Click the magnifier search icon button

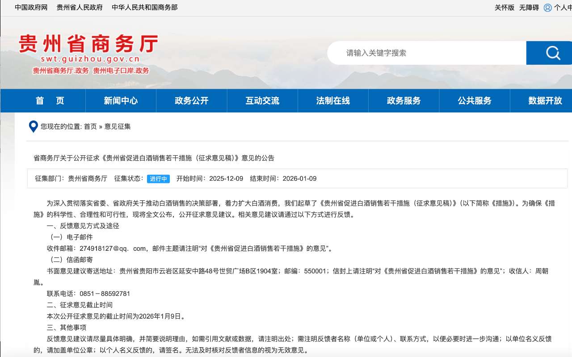pyautogui.click(x=552, y=53)
